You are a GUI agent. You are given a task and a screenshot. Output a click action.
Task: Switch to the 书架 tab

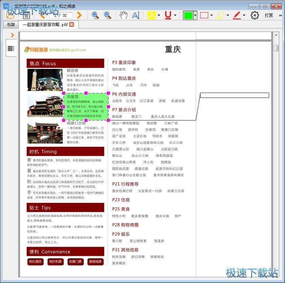(11, 24)
